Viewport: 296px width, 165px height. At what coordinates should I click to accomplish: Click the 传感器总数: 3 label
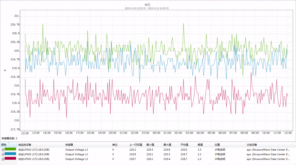[9, 139]
